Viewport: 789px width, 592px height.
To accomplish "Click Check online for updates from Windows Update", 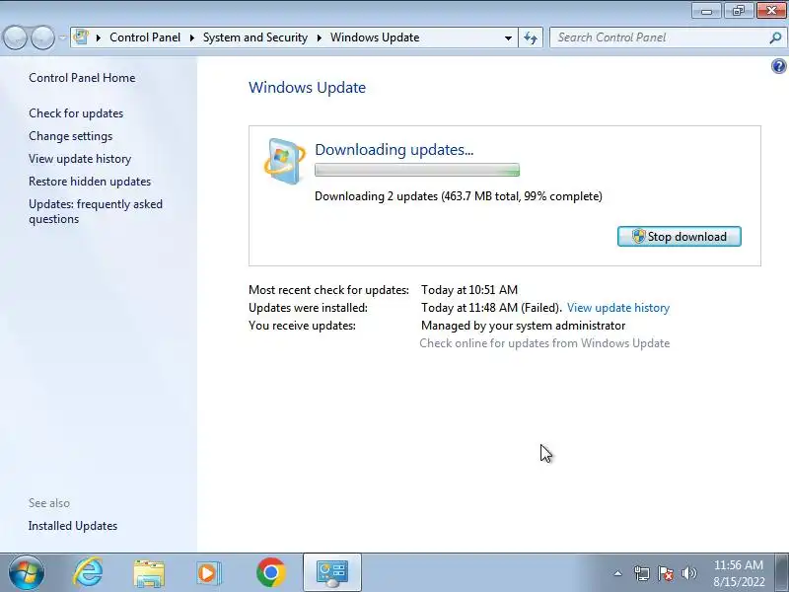I will click(544, 343).
